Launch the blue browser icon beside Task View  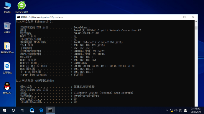click(x=32, y=110)
